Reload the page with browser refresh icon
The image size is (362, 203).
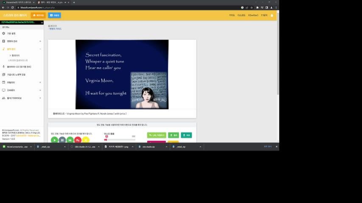(12, 8)
